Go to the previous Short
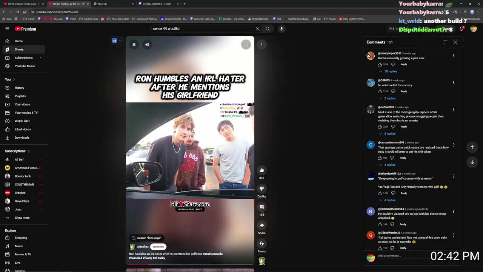 point(472,147)
